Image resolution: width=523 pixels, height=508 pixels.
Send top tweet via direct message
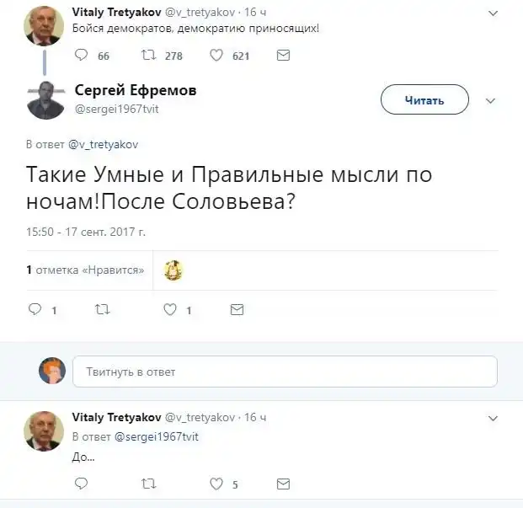click(x=284, y=56)
